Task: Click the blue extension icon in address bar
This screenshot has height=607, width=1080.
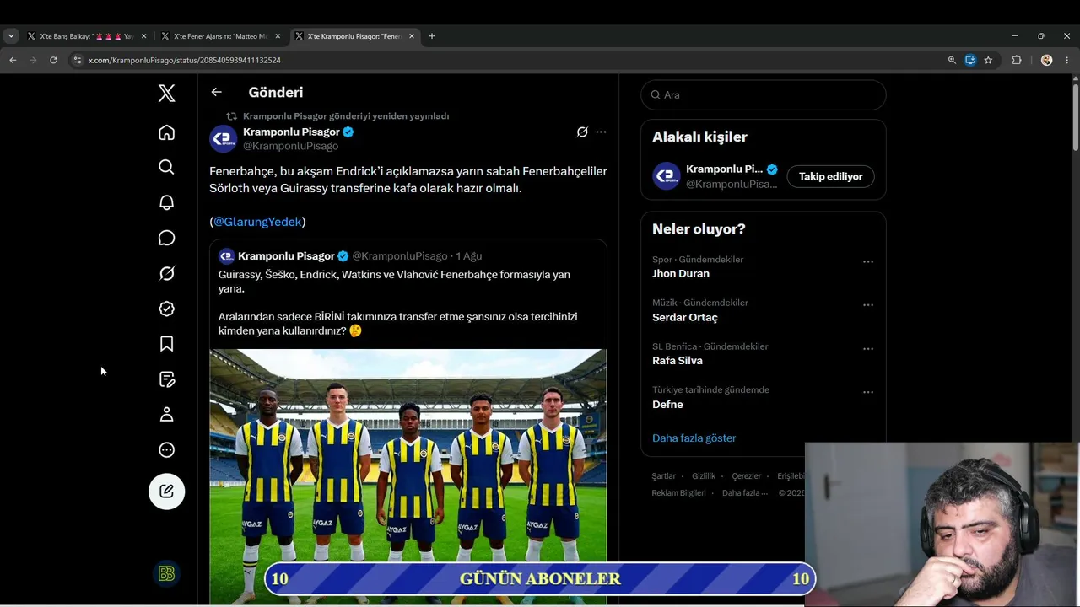Action: click(x=970, y=60)
